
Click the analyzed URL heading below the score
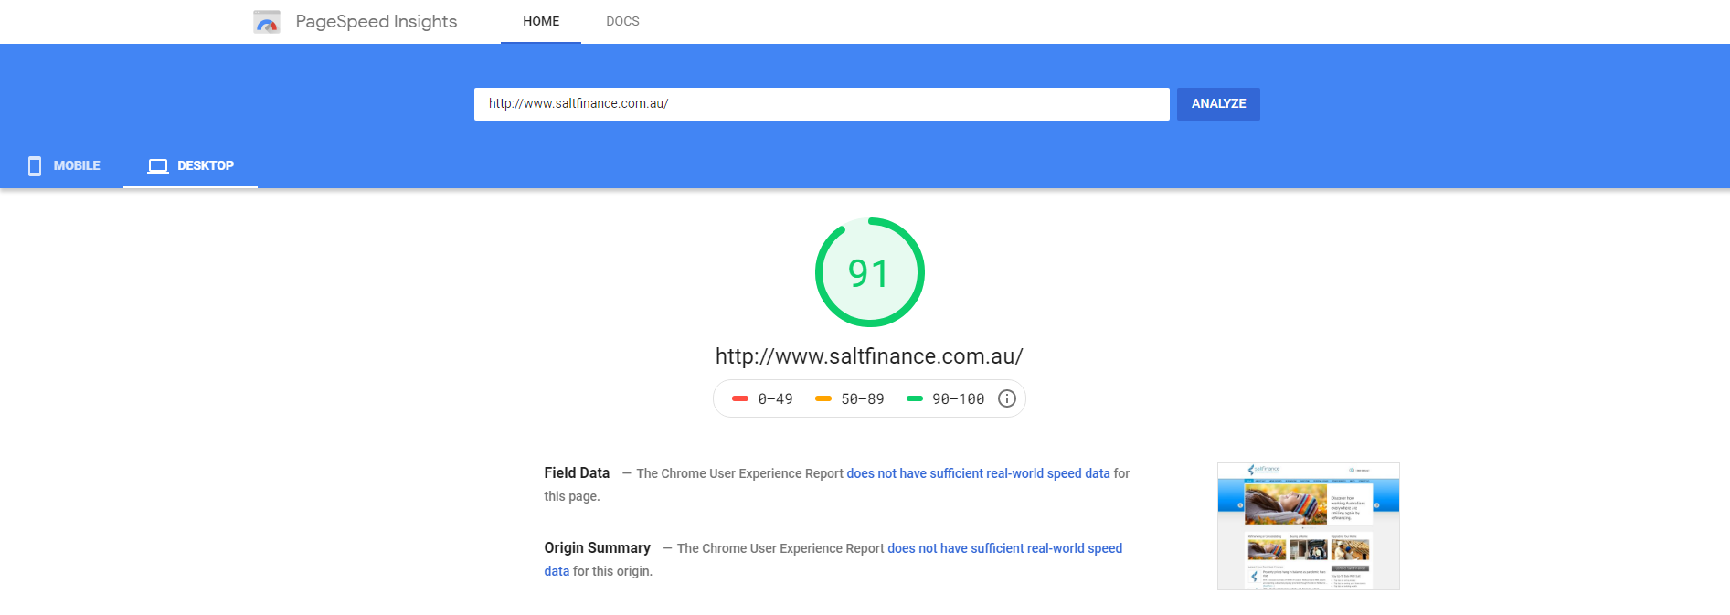tap(869, 356)
